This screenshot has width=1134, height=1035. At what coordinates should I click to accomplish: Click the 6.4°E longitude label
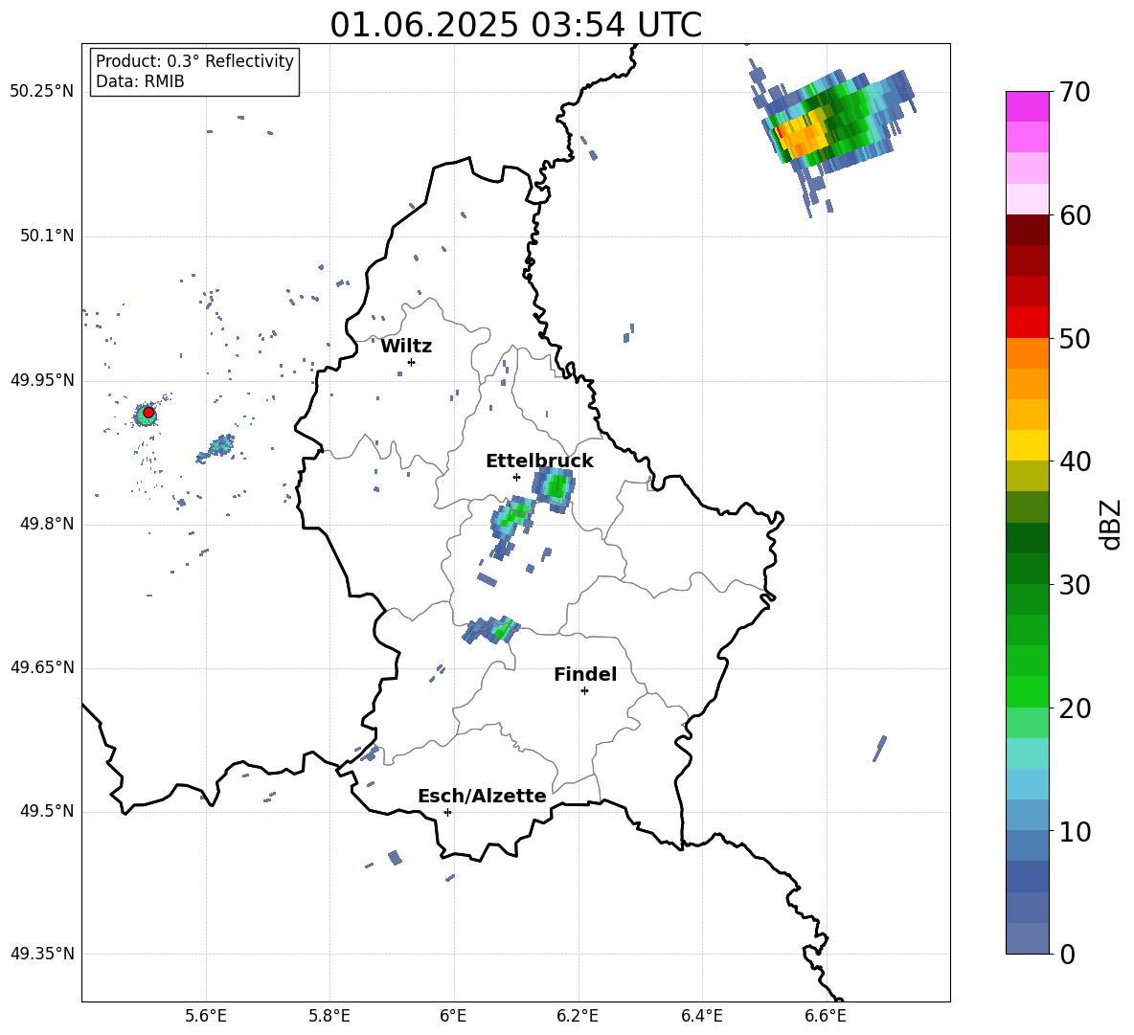click(701, 1016)
